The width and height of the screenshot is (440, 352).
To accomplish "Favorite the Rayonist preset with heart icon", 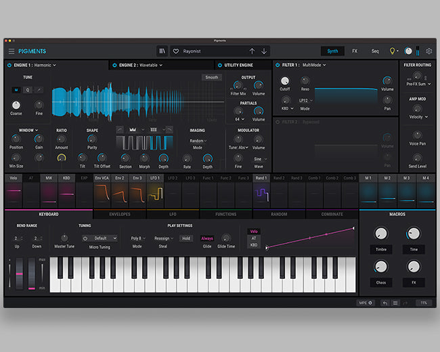I will click(176, 51).
